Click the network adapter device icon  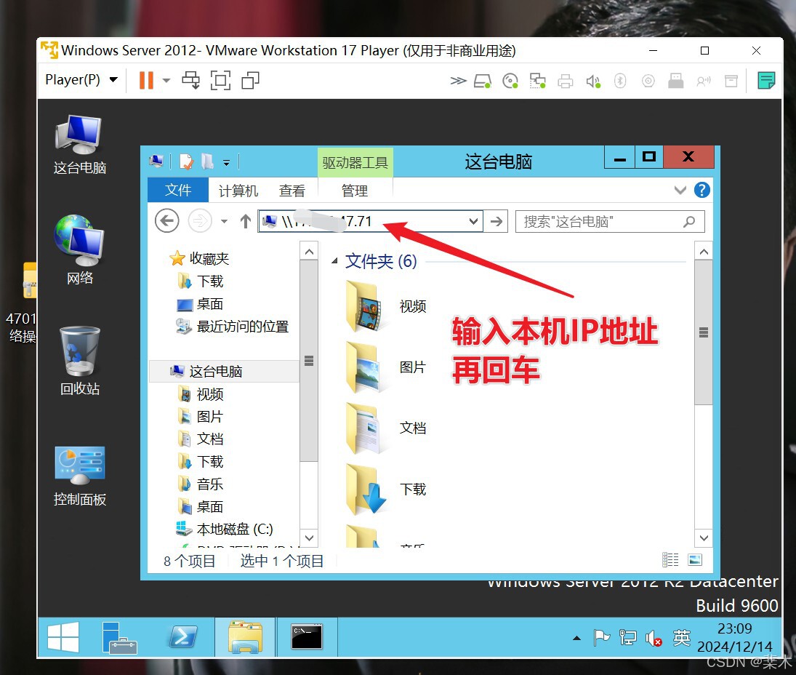click(x=538, y=81)
